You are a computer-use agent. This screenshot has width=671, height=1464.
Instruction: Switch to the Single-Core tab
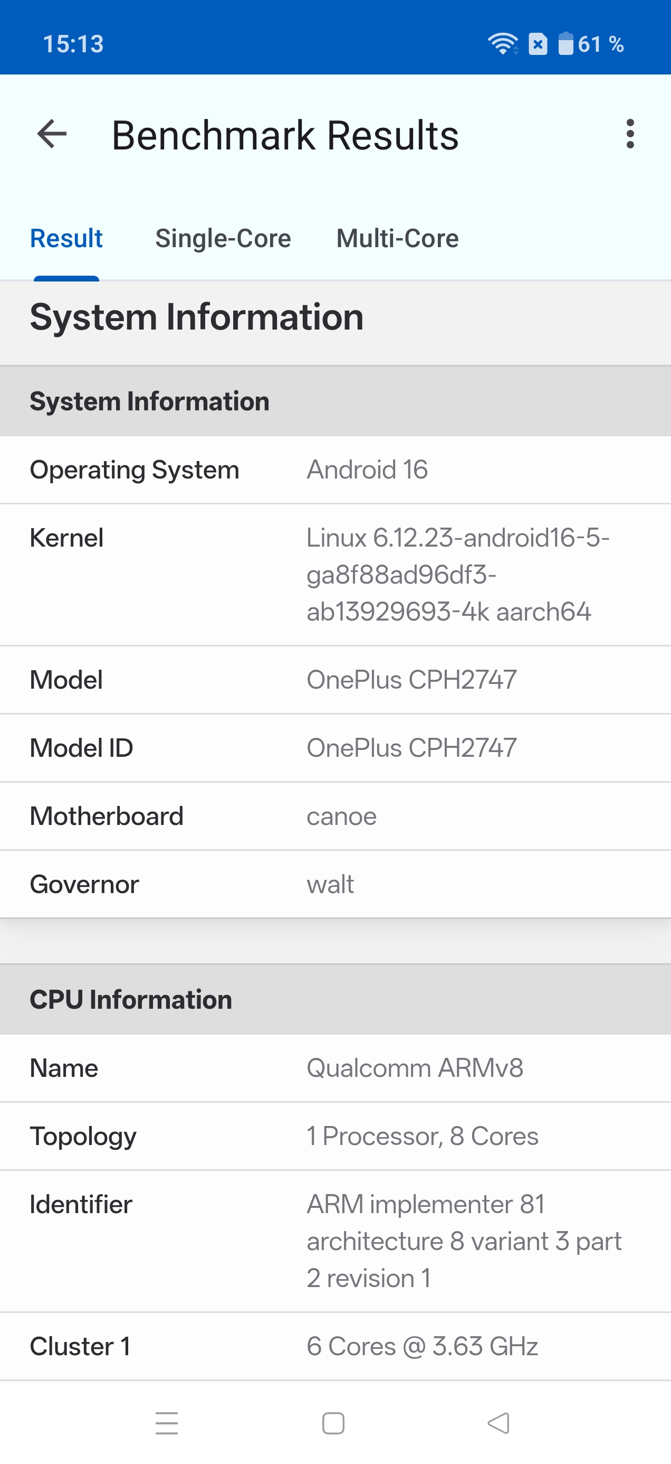223,239
